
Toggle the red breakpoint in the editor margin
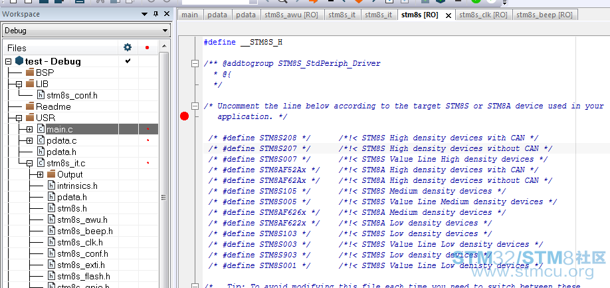coord(185,116)
